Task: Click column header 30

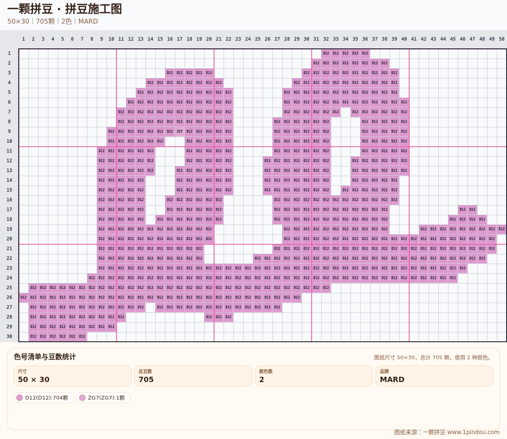Action: point(307,39)
